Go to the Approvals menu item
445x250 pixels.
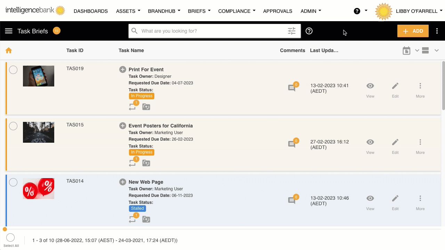pyautogui.click(x=277, y=11)
